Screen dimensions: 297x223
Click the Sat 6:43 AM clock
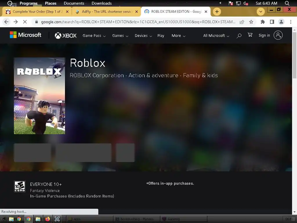point(266,3)
